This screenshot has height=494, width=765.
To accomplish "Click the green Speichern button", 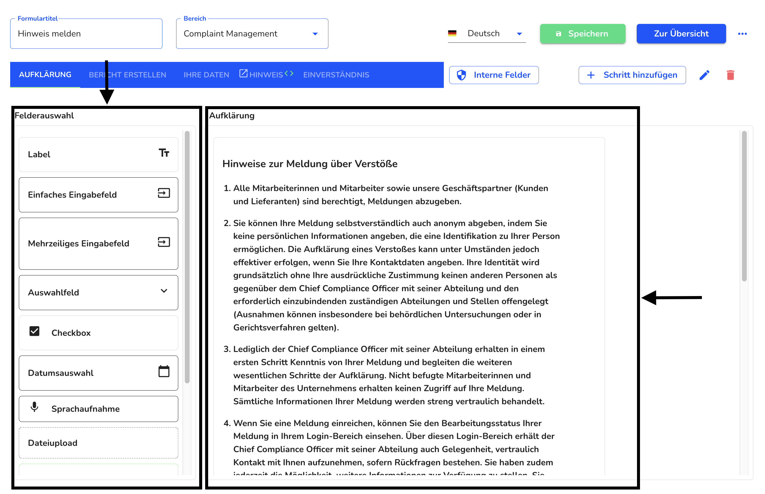I will 583,34.
